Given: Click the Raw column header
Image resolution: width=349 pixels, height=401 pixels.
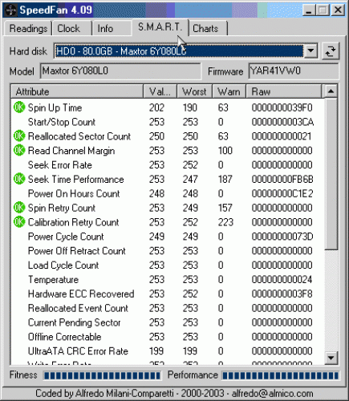Looking at the screenshot, I should pyautogui.click(x=283, y=91).
